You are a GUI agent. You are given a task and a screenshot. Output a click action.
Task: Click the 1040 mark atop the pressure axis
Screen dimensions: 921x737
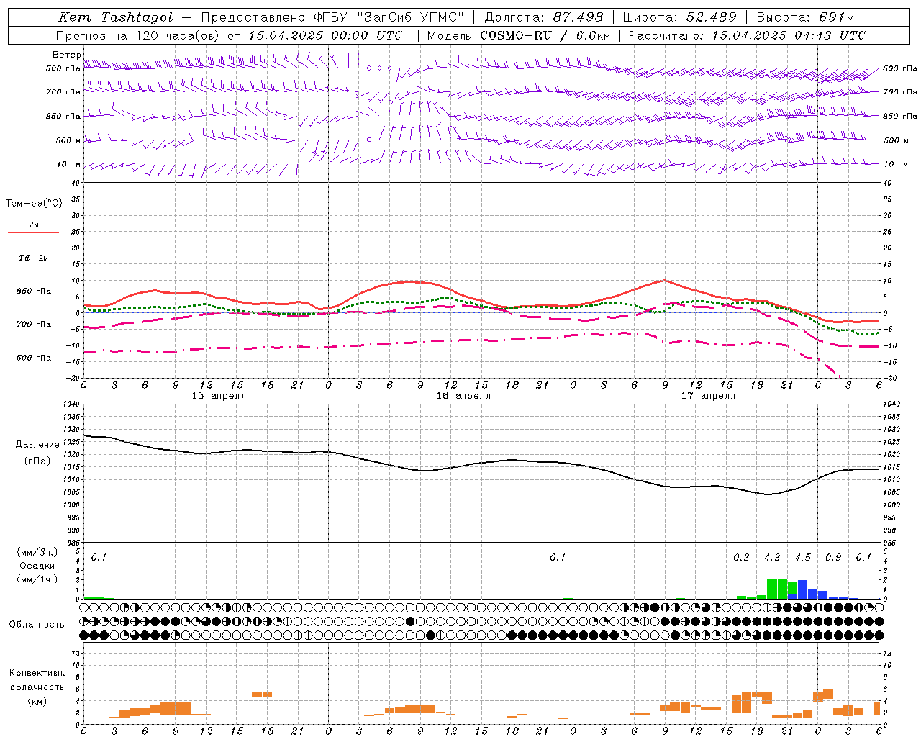tap(71, 404)
